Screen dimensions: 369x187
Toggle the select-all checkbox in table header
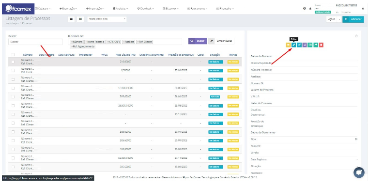13,55
